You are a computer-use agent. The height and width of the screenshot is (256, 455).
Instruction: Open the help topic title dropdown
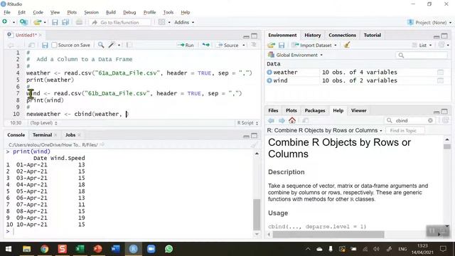tap(324, 131)
